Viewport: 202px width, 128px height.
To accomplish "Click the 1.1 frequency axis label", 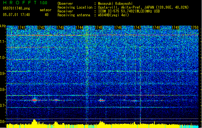I will (3, 42).
